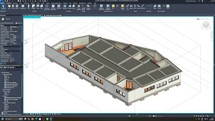Viewport: 215px width, 121px height.
Task: Choose the Muro wall tool
Action: (x=9, y=7)
